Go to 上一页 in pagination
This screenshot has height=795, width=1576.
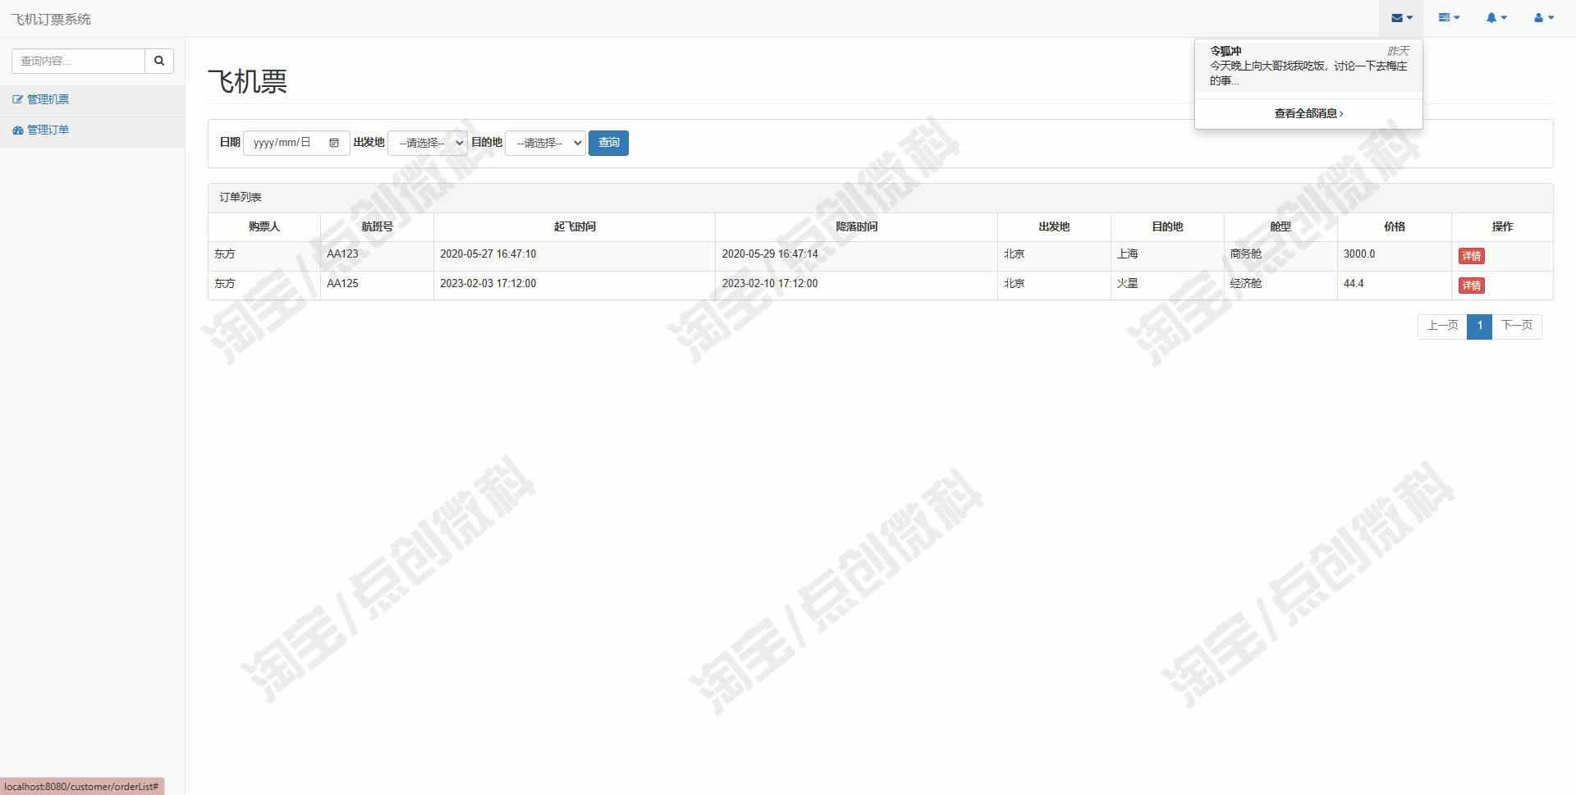pyautogui.click(x=1442, y=326)
